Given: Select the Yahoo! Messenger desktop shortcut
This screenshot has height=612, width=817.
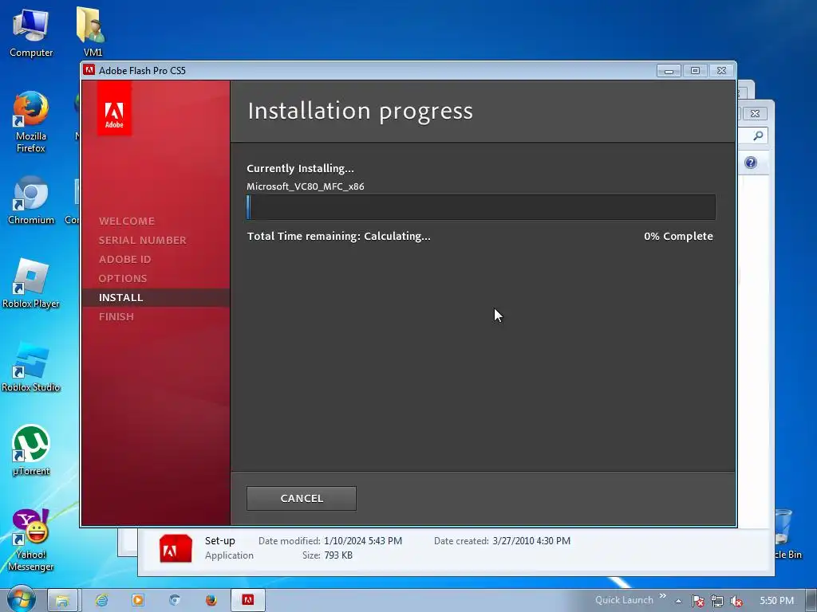Looking at the screenshot, I should coord(31,540).
